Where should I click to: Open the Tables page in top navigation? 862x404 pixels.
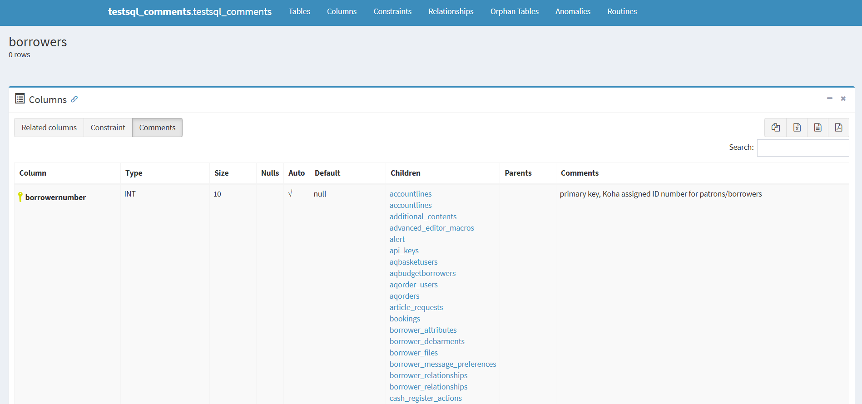click(x=299, y=11)
